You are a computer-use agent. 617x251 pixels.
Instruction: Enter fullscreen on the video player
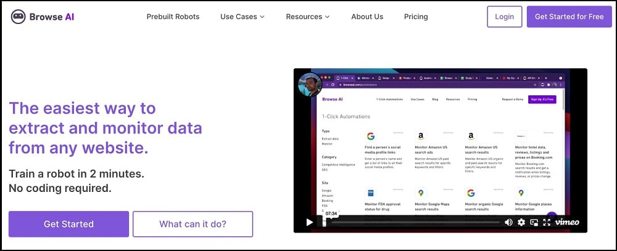pos(546,222)
